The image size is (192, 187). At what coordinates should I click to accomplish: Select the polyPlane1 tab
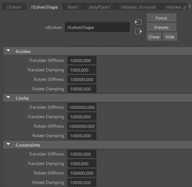tap(100, 7)
